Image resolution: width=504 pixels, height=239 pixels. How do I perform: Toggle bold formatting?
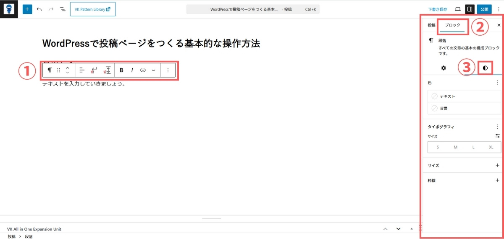(x=121, y=70)
